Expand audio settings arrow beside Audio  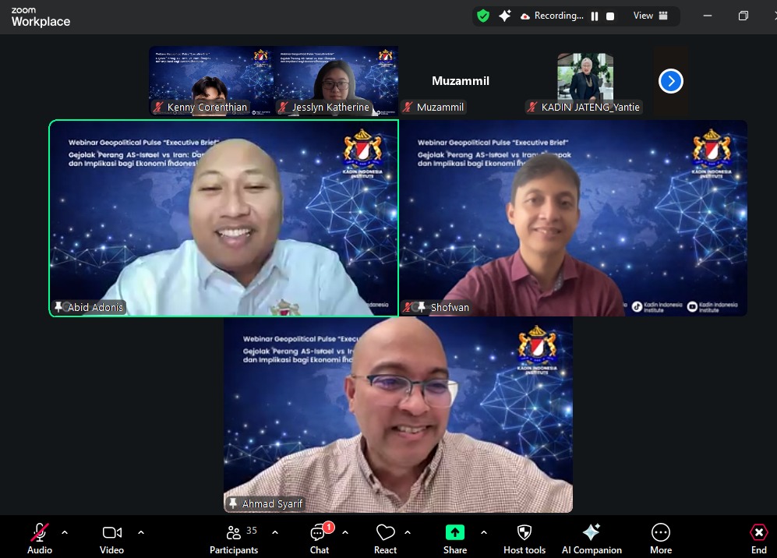[65, 532]
